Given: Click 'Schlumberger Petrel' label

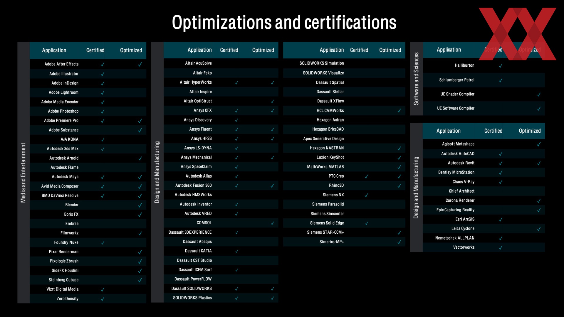Looking at the screenshot, I should [x=457, y=80].
